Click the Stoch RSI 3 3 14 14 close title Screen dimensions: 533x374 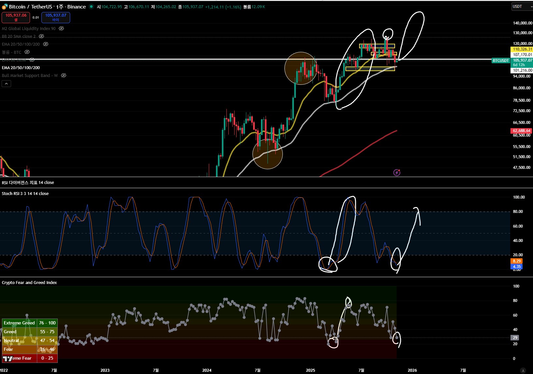25,193
